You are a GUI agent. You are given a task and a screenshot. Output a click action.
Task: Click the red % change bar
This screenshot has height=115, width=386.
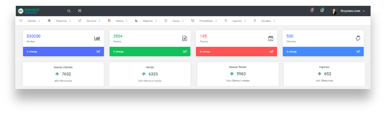point(237,51)
